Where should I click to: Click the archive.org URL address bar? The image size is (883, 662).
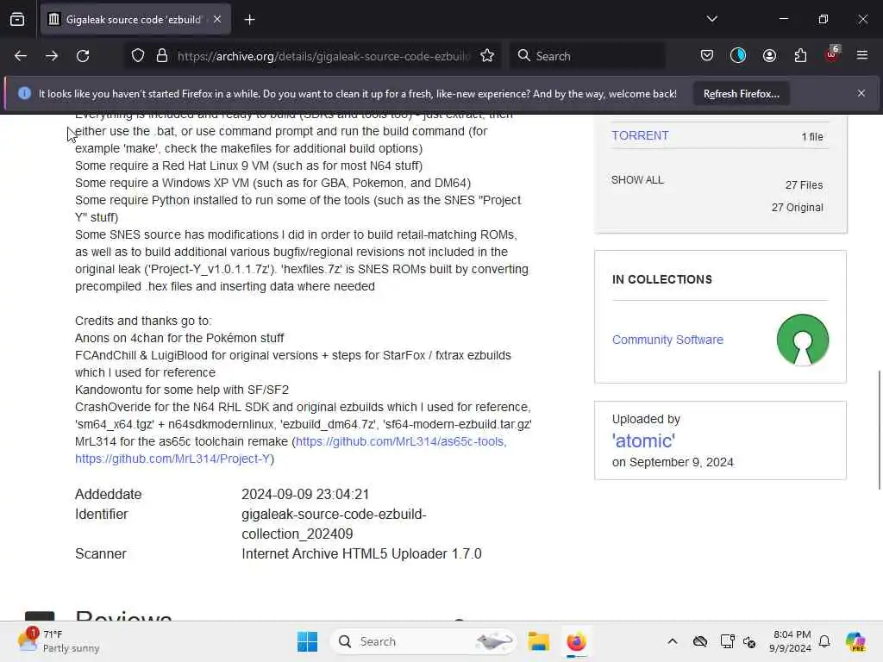323,56
